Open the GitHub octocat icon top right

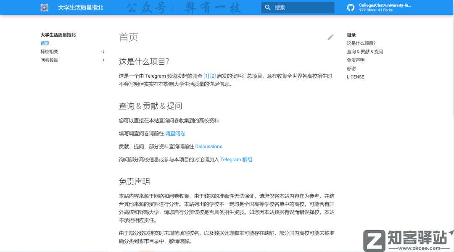[350, 7]
